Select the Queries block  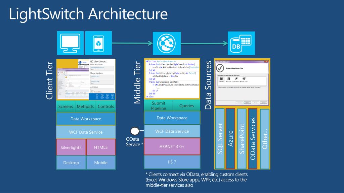[x=186, y=106]
